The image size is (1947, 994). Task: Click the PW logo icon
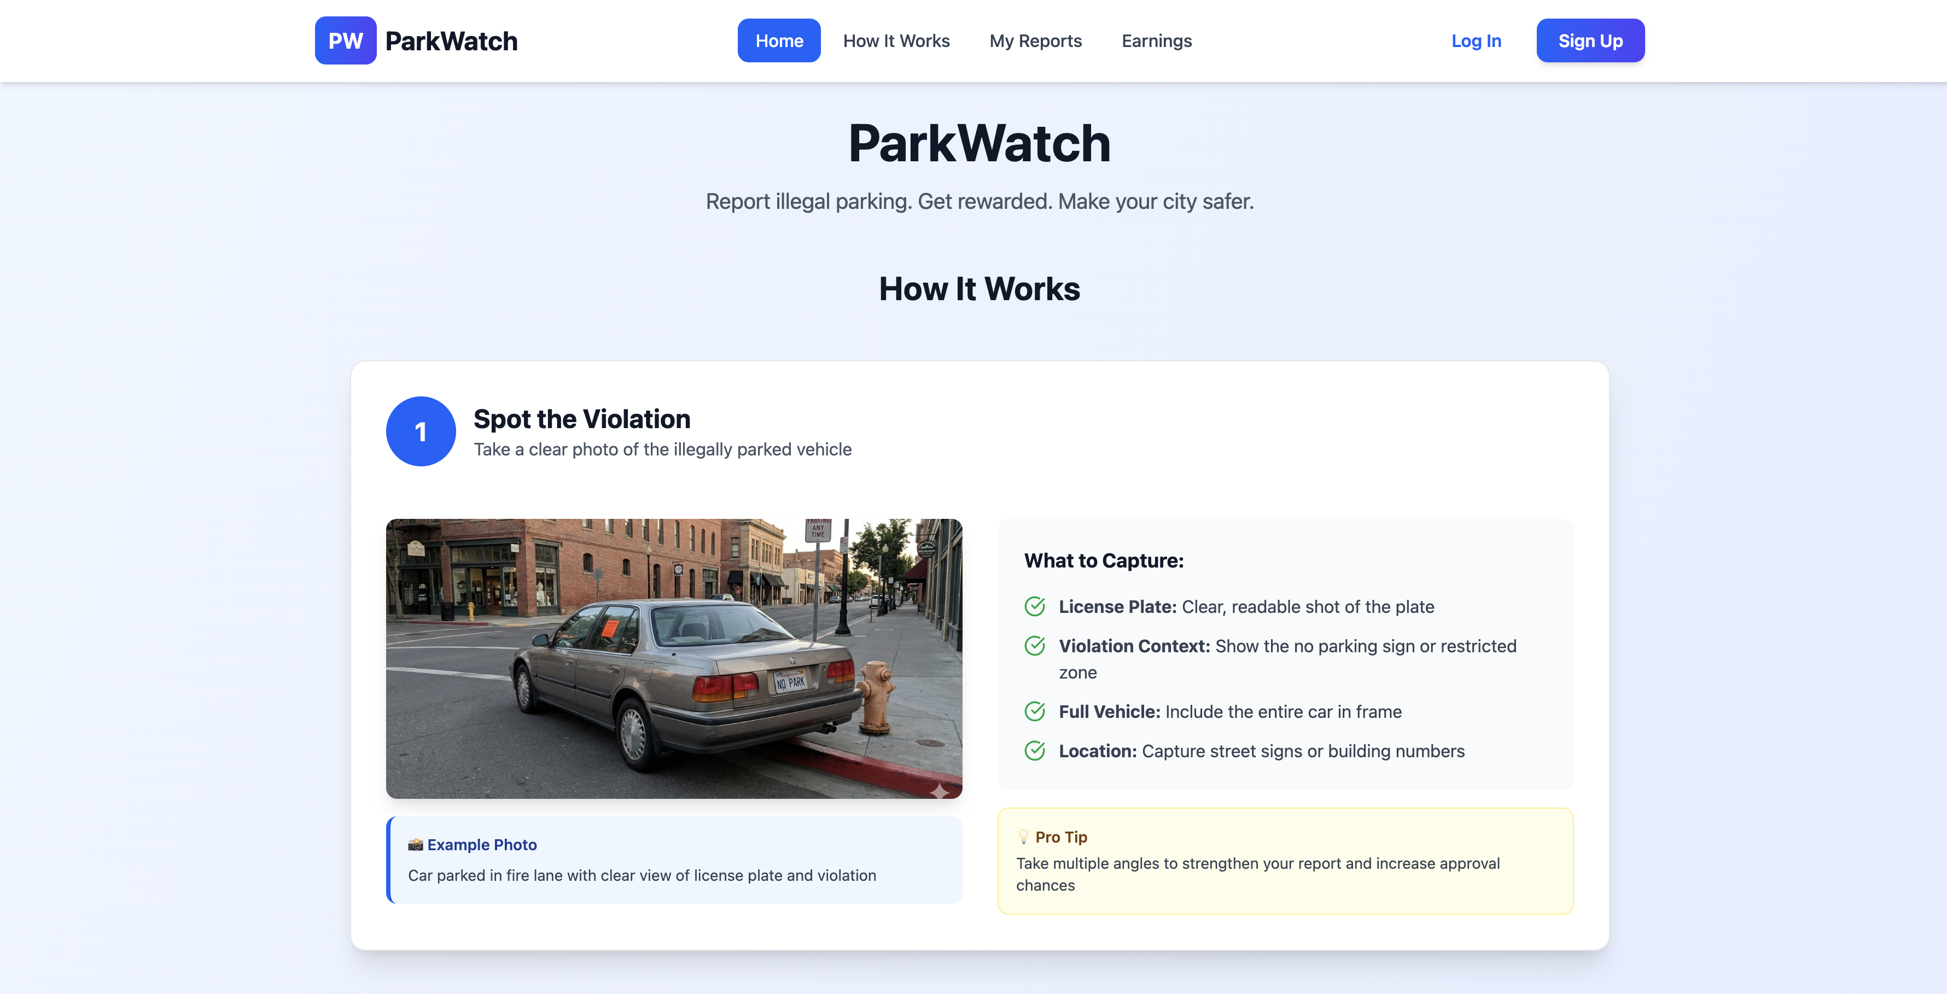click(346, 41)
